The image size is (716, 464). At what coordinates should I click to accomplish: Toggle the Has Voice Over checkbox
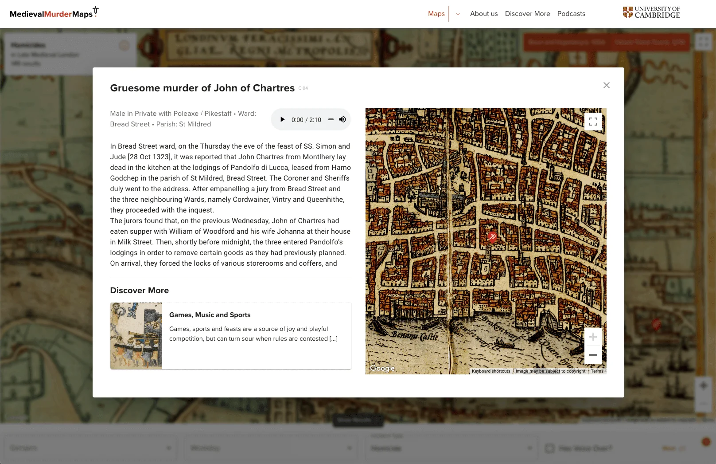click(x=550, y=448)
